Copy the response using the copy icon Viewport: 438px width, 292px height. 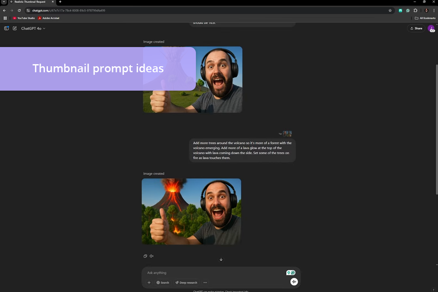coord(145,256)
